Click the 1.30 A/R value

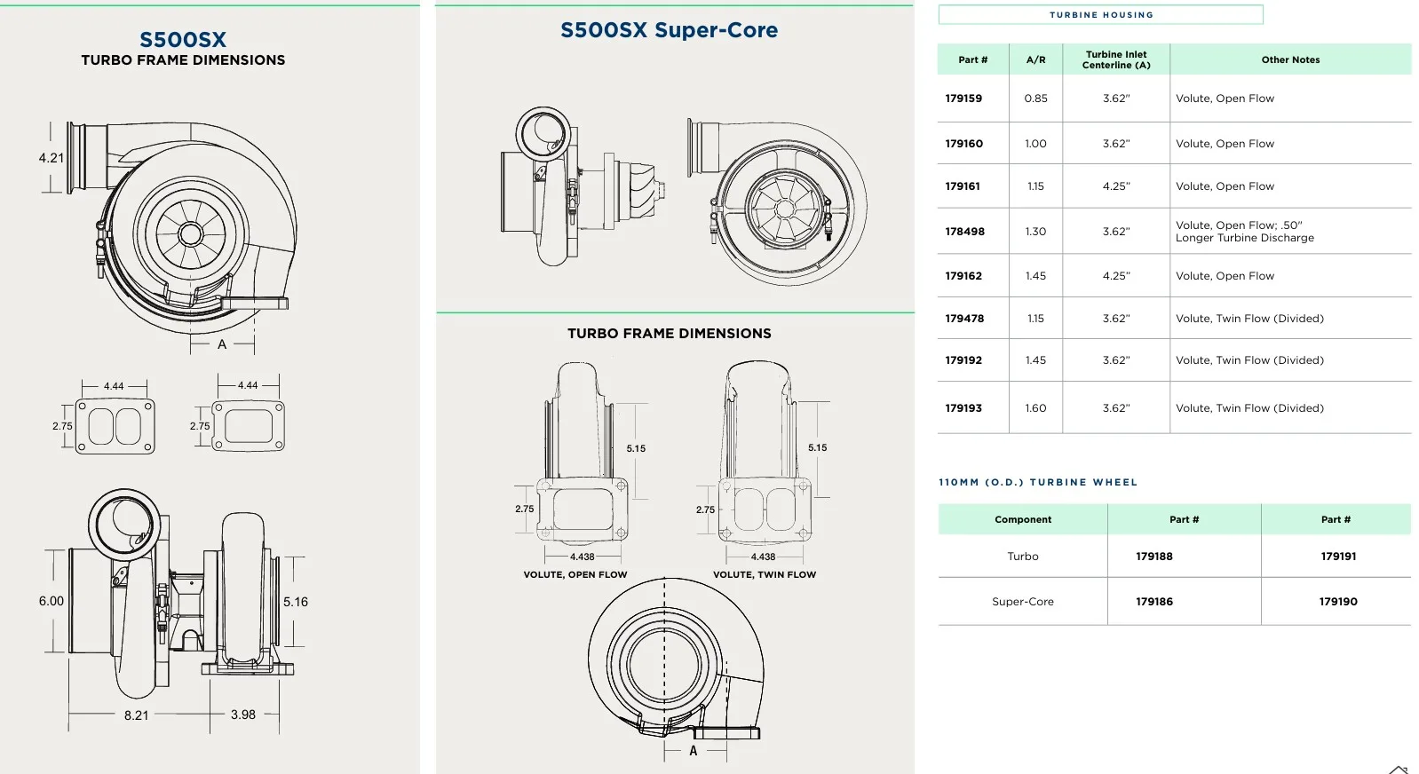click(1035, 232)
